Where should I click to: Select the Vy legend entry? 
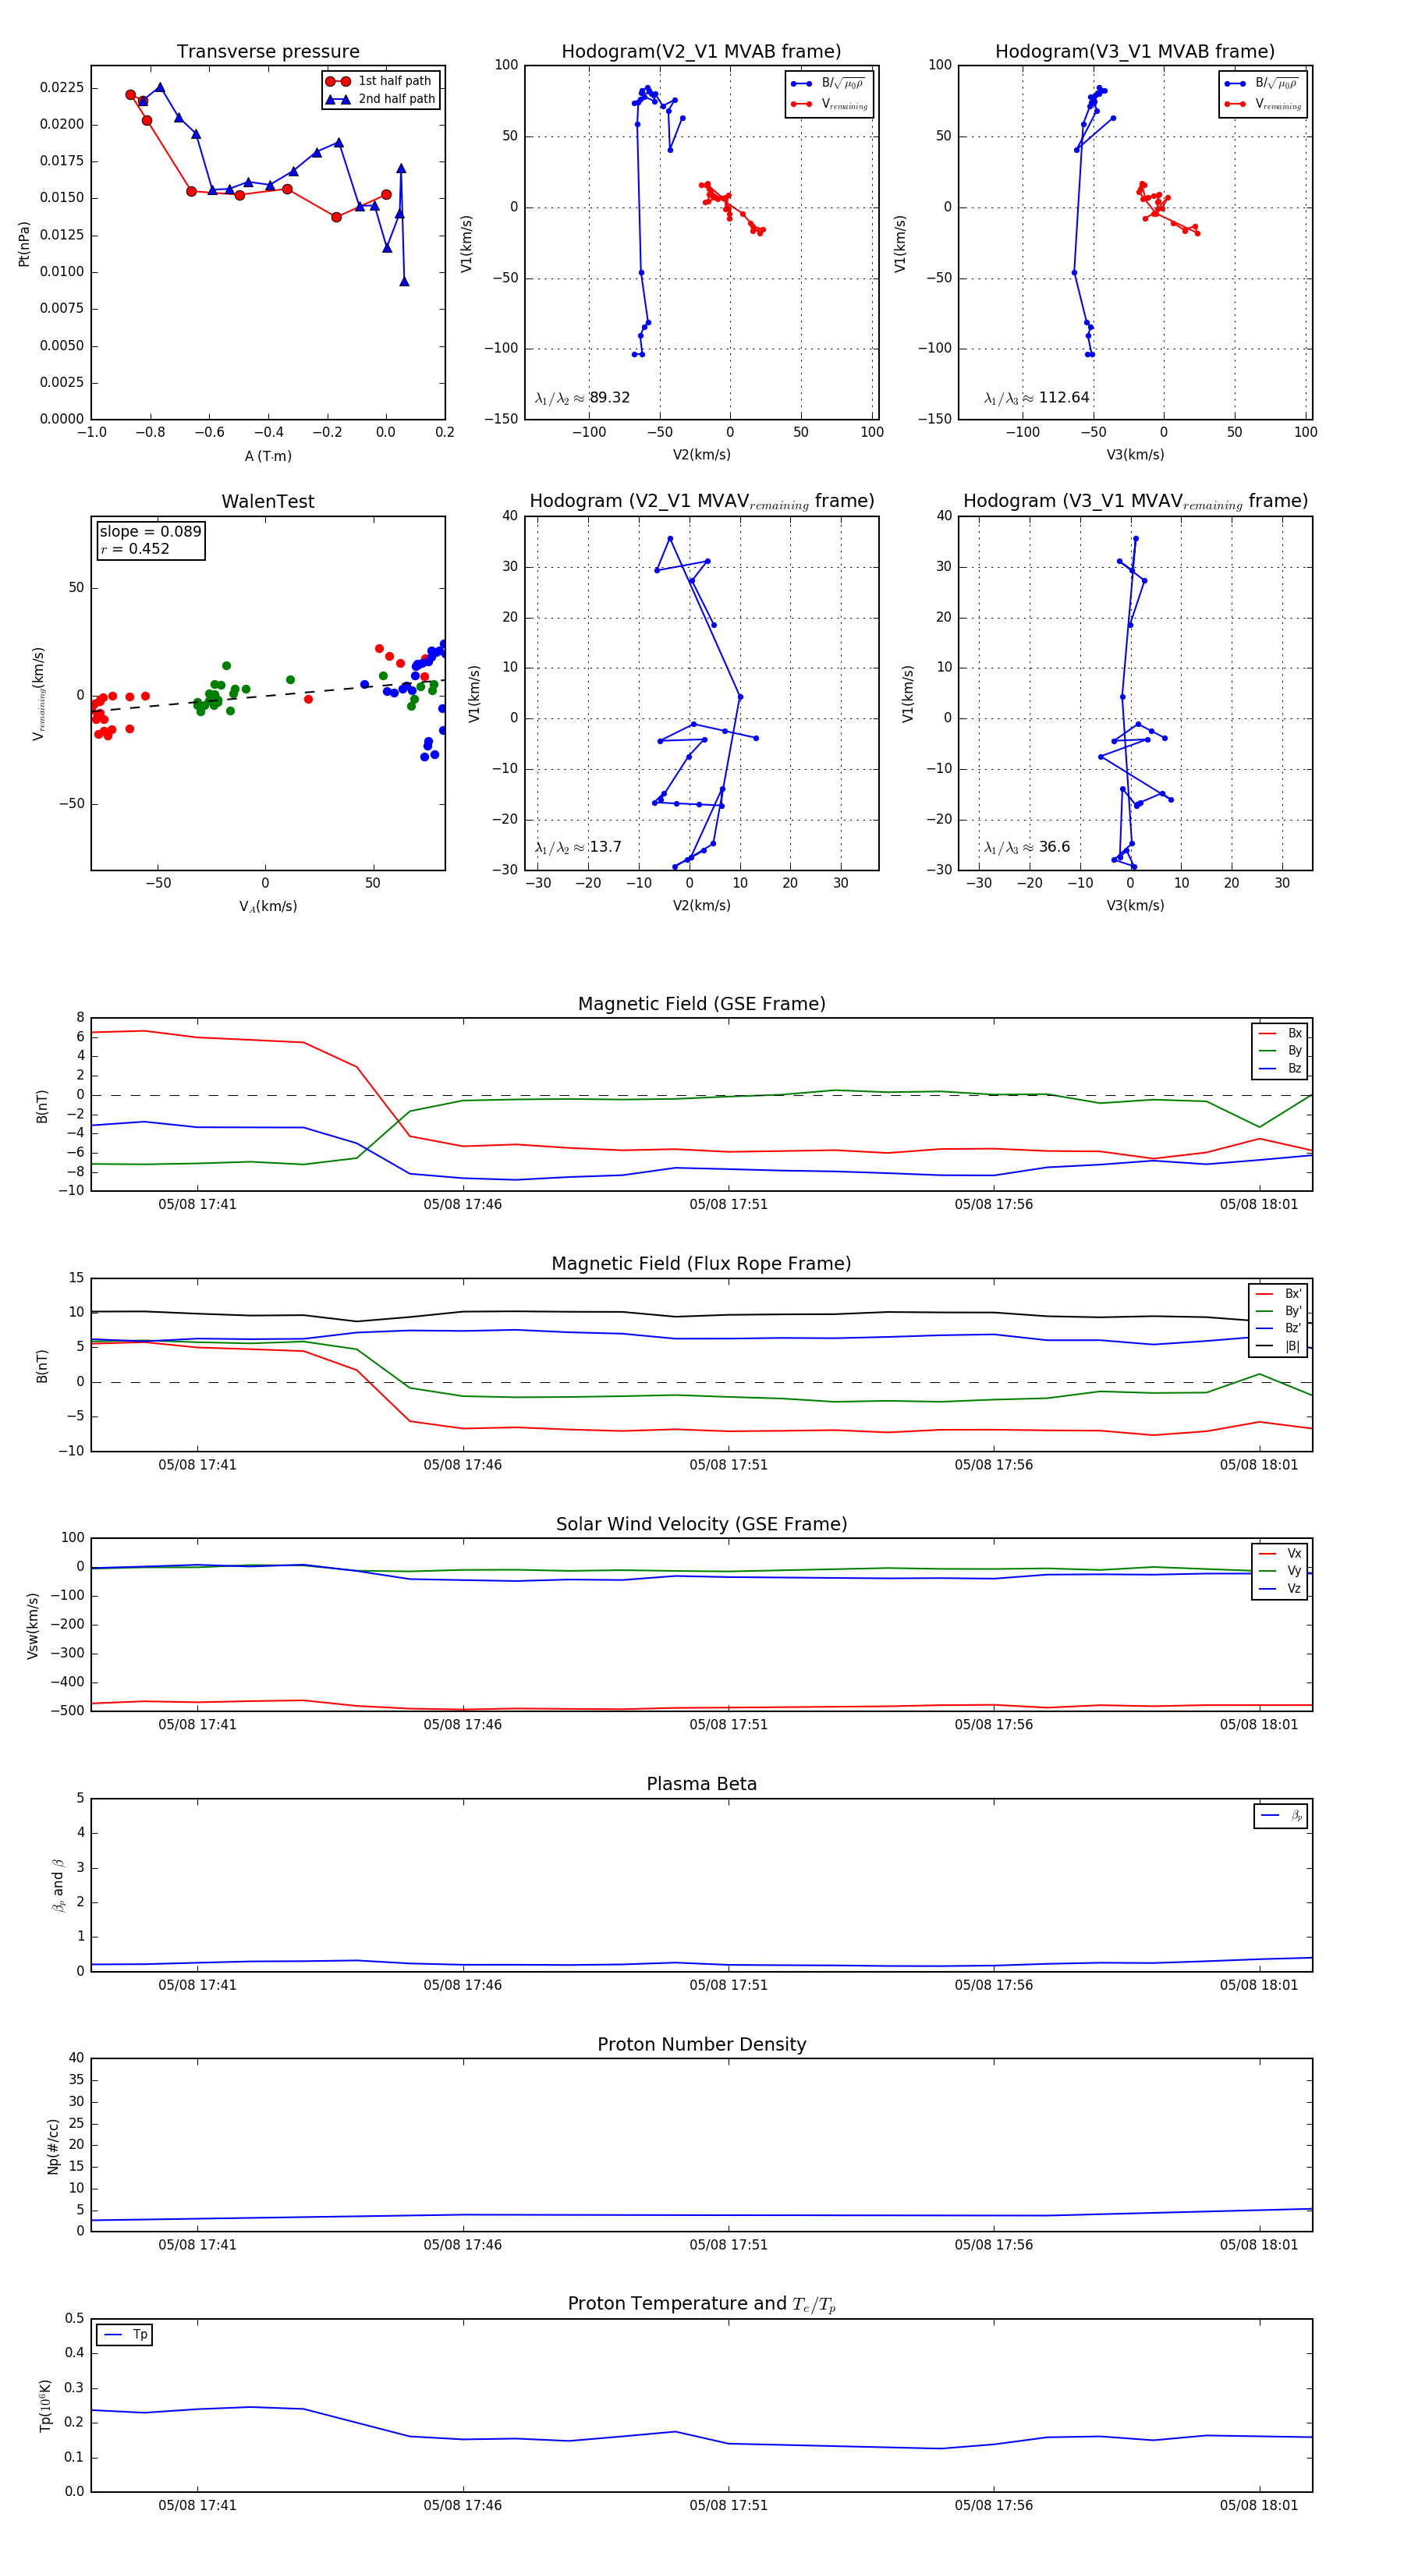point(1280,1571)
